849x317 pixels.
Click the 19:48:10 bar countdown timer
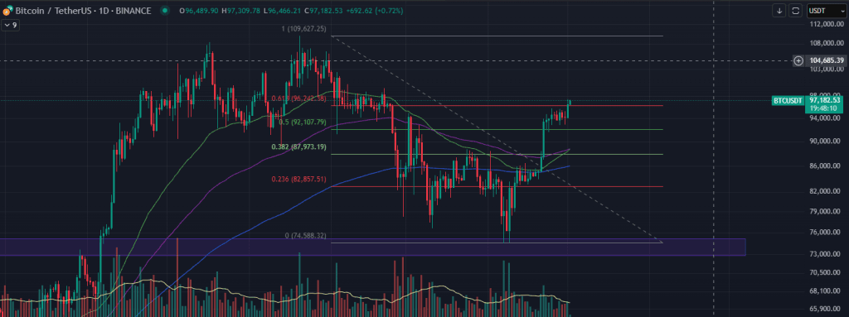[823, 108]
